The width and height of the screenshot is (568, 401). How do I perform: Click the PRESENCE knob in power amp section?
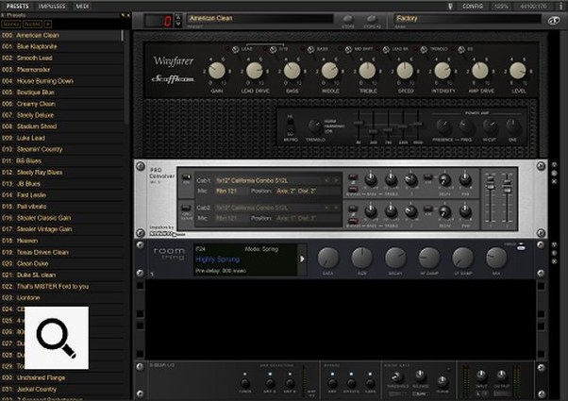click(443, 126)
